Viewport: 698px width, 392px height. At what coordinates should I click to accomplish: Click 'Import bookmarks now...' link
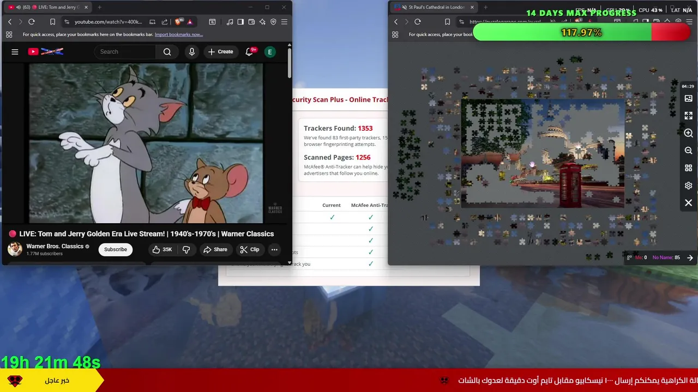pyautogui.click(x=179, y=34)
